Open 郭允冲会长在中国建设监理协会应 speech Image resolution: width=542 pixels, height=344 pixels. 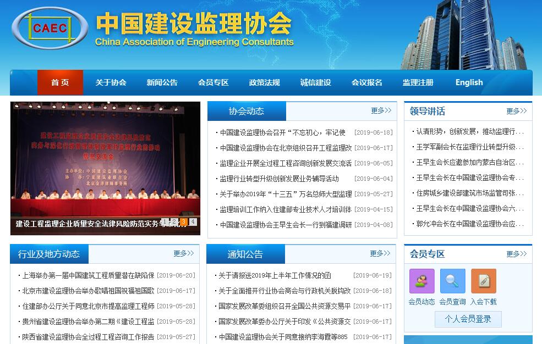470,224
